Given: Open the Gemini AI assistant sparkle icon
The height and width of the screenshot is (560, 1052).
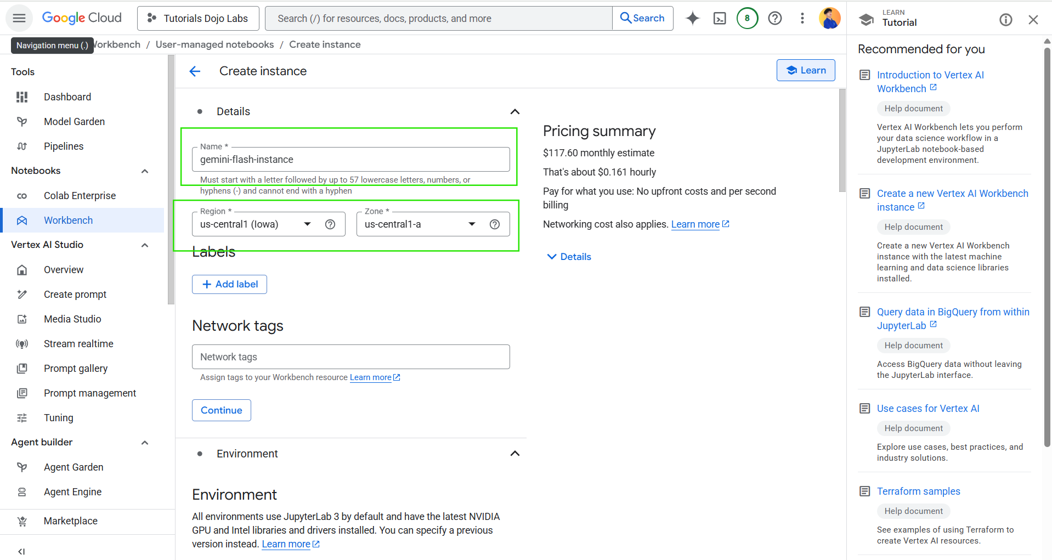Looking at the screenshot, I should tap(693, 18).
